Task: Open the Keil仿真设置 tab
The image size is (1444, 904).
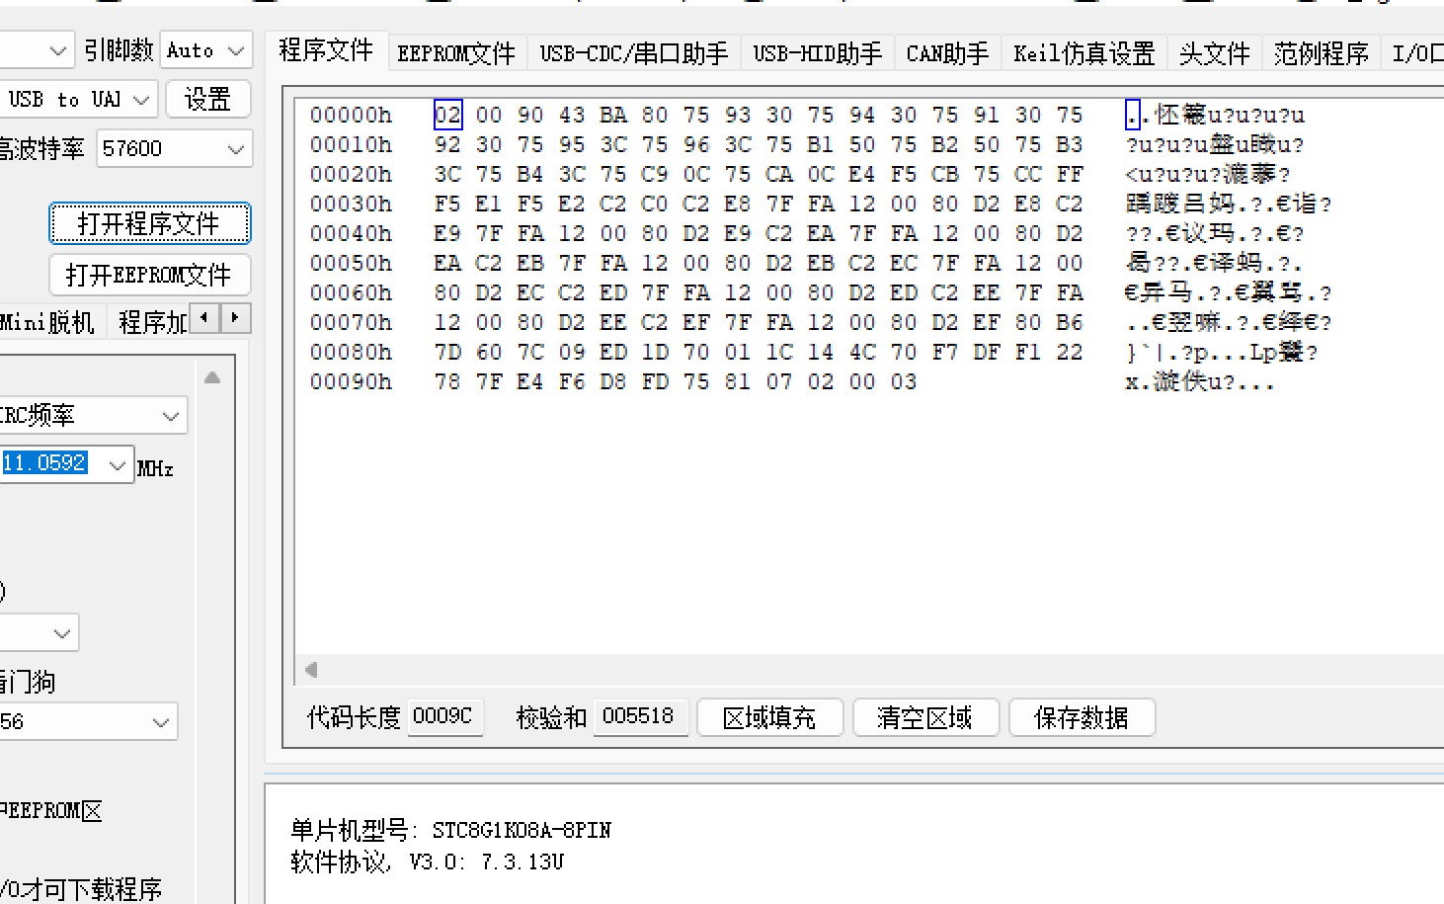Action: click(1084, 53)
